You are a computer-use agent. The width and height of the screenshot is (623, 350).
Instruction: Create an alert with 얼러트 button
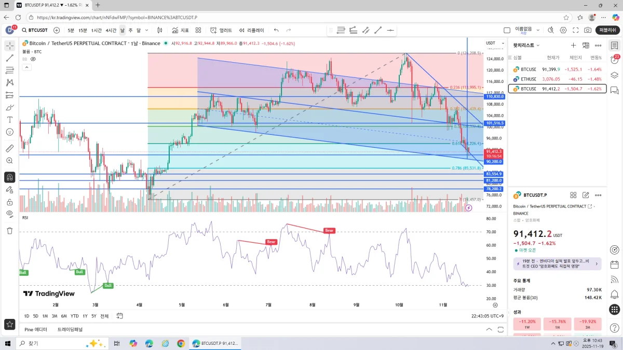[221, 30]
